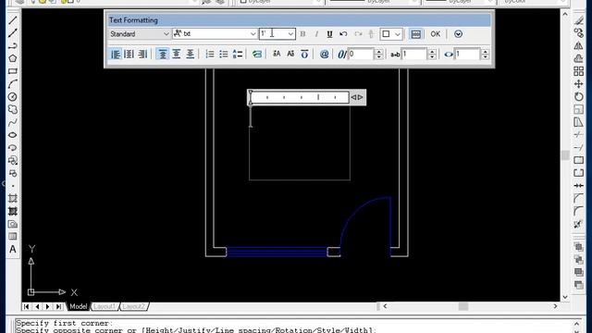Set top vertical text alignment

(x=163, y=54)
